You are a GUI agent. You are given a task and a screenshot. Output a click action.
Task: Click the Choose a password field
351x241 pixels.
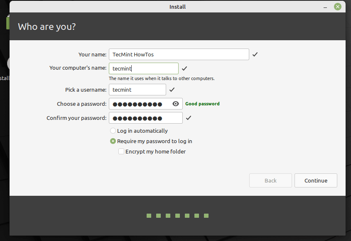(x=139, y=104)
